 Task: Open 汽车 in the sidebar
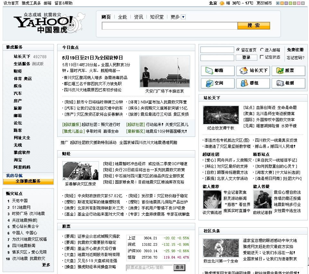[18, 93]
